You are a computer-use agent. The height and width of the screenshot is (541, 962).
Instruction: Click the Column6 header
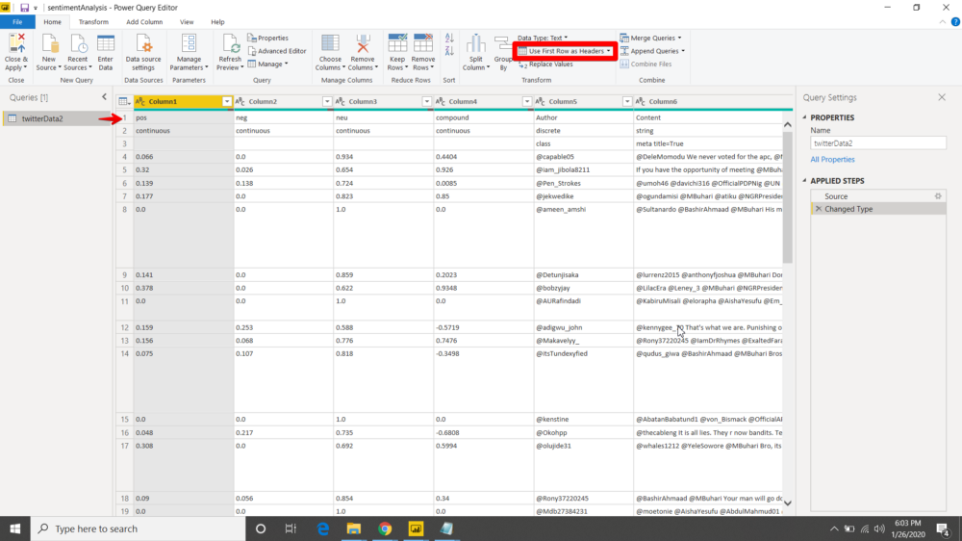click(709, 101)
